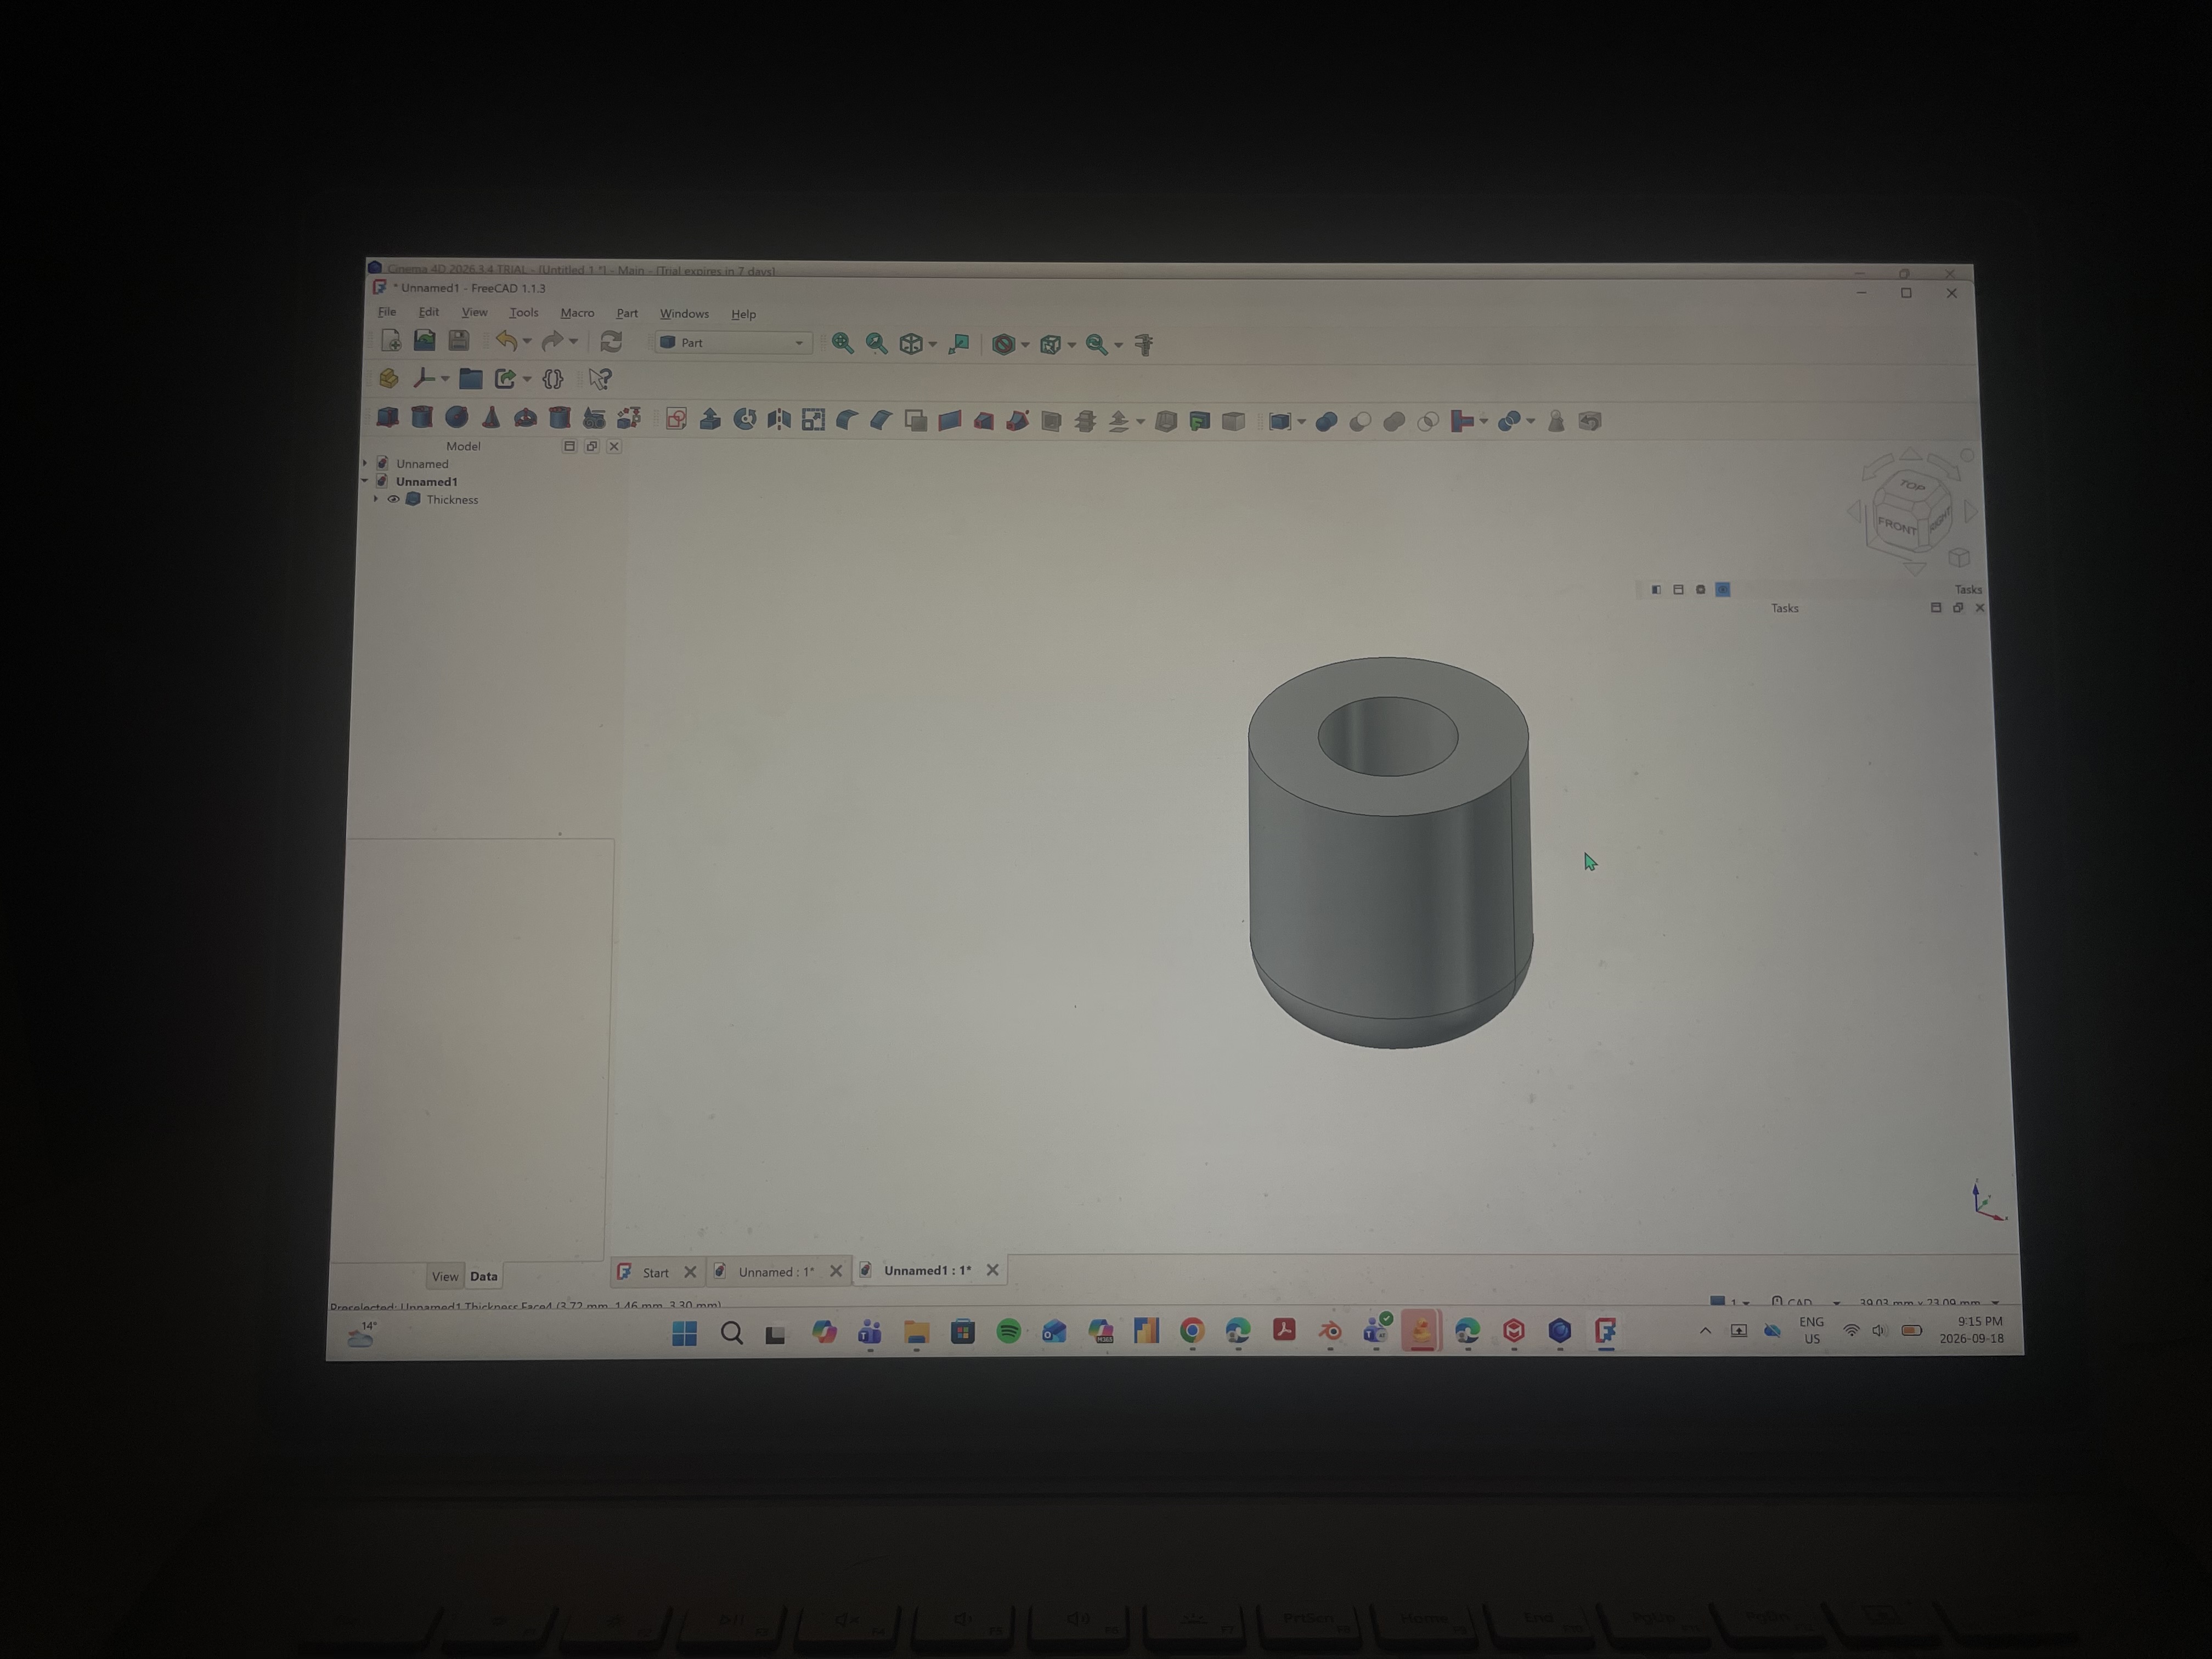
Task: Create a Cone primitive
Action: click(491, 418)
